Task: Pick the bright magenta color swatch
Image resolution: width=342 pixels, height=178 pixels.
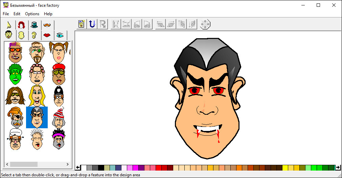Action: coord(136,168)
